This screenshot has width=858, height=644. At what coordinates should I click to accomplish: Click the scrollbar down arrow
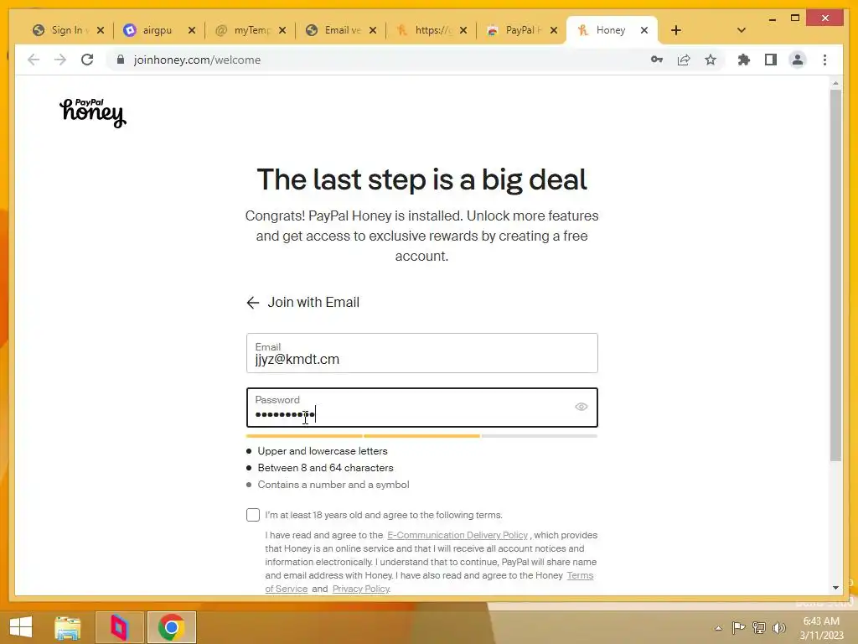[835, 588]
